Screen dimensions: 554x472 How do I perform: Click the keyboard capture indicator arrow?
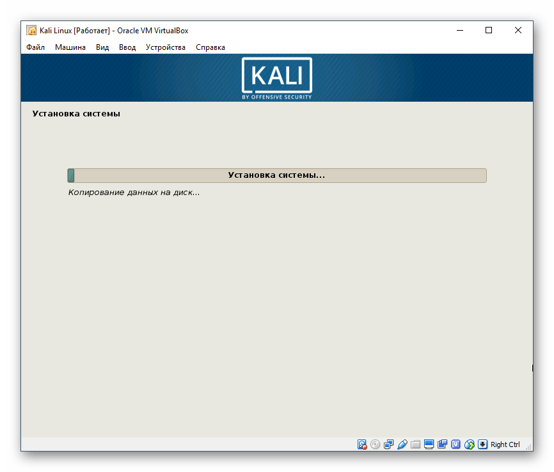[x=482, y=444]
